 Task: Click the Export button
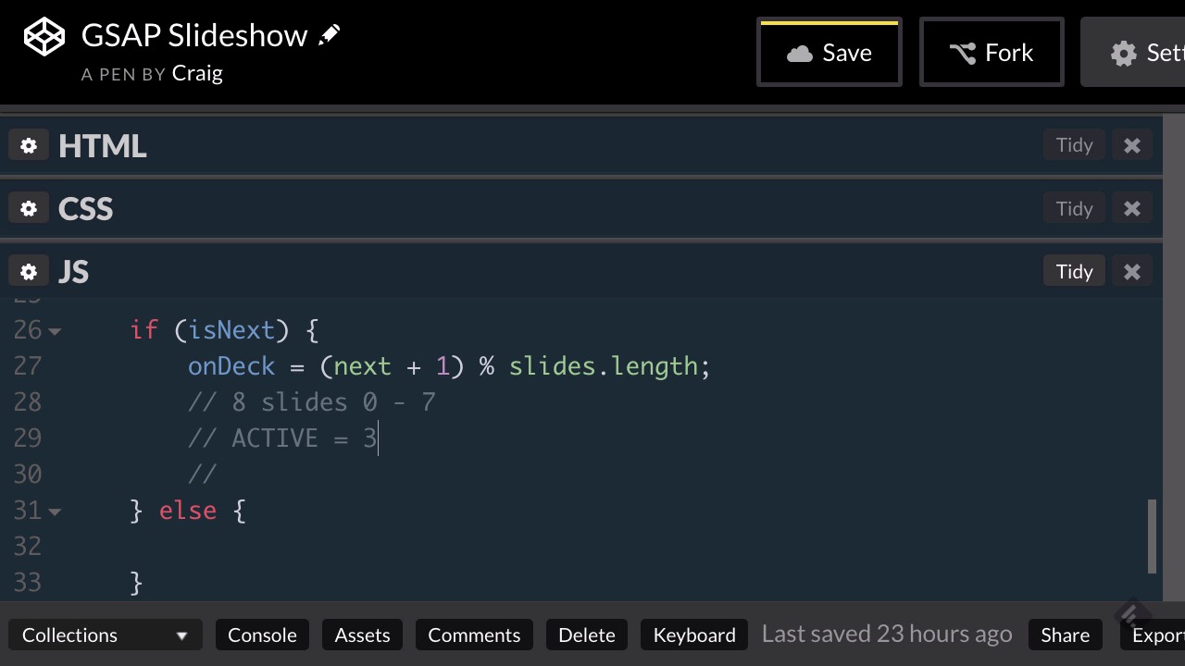coord(1153,635)
